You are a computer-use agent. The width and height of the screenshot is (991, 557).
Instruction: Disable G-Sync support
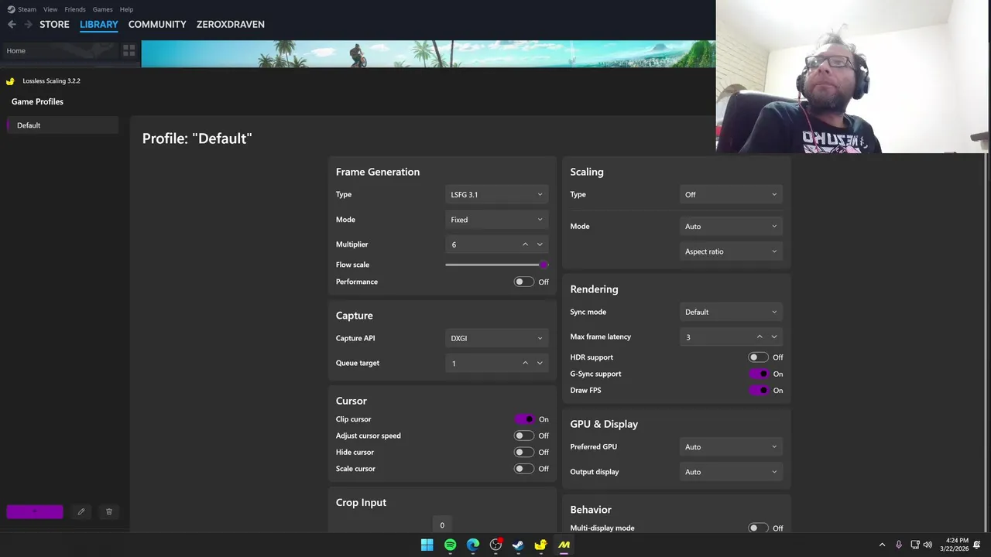(759, 374)
